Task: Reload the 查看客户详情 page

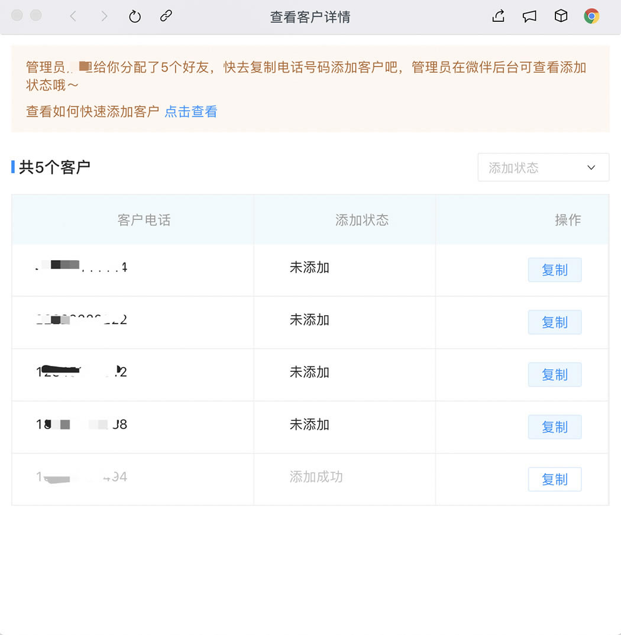Action: tap(134, 16)
